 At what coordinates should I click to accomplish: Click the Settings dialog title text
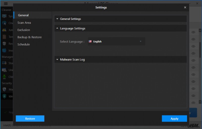pyautogui.click(x=101, y=8)
